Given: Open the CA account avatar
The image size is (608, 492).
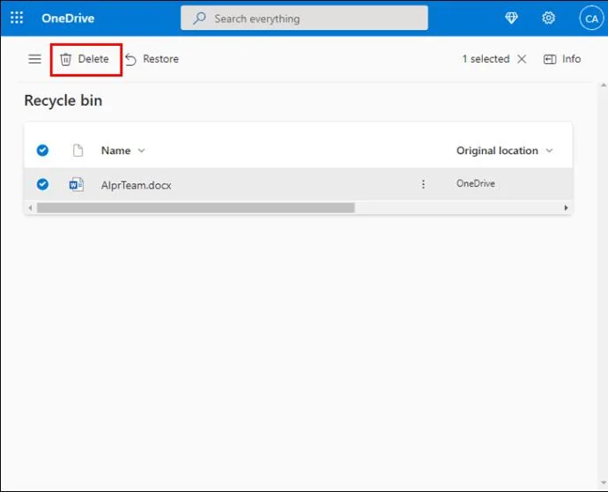Looking at the screenshot, I should coord(591,18).
